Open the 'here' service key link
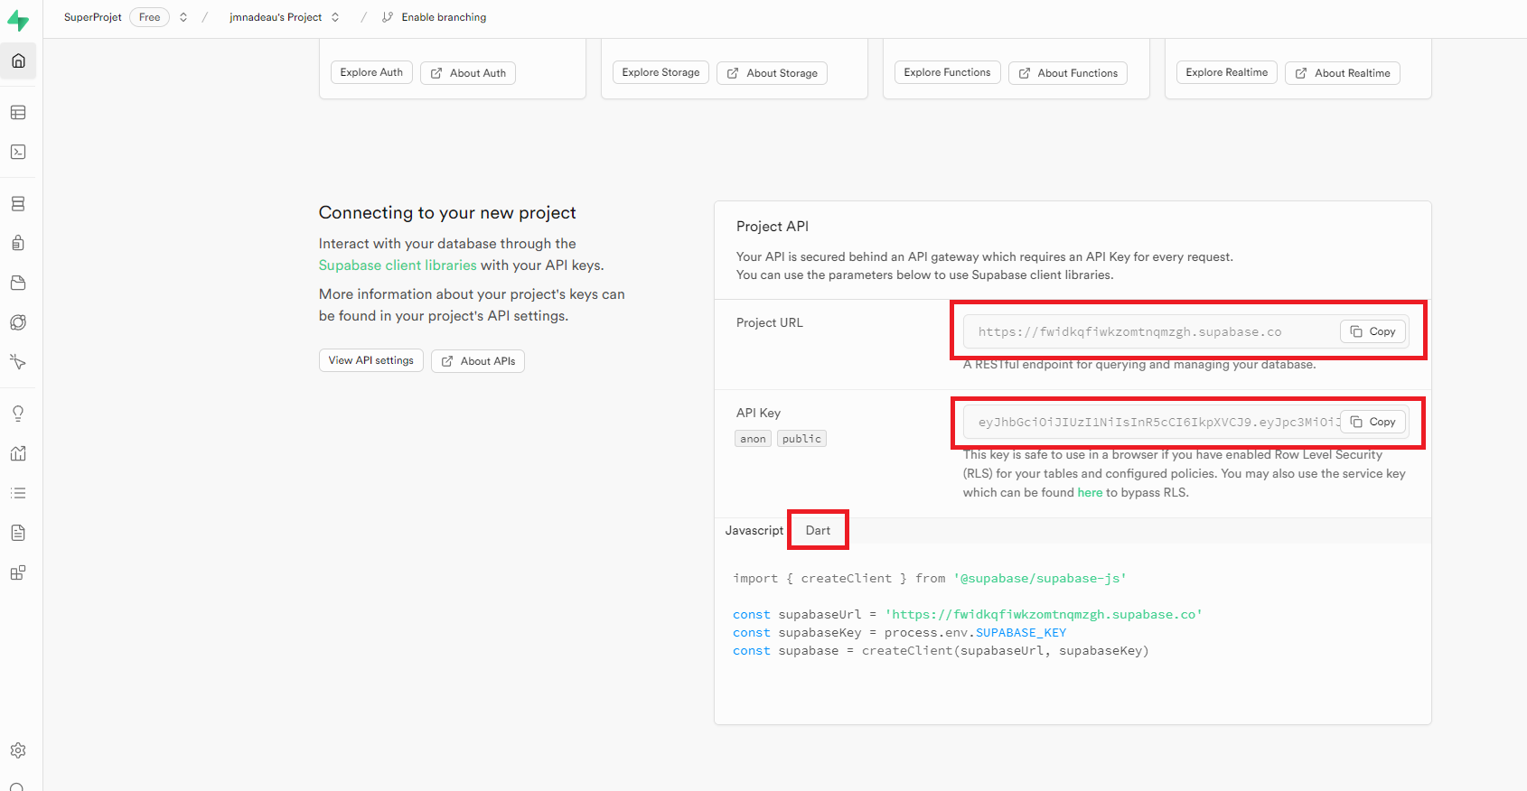 [x=1090, y=492]
